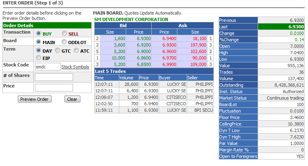Image resolution: width=308 pixels, height=166 pixels.
Task: Click the Order Details header
Action: pyautogui.click(x=47, y=26)
